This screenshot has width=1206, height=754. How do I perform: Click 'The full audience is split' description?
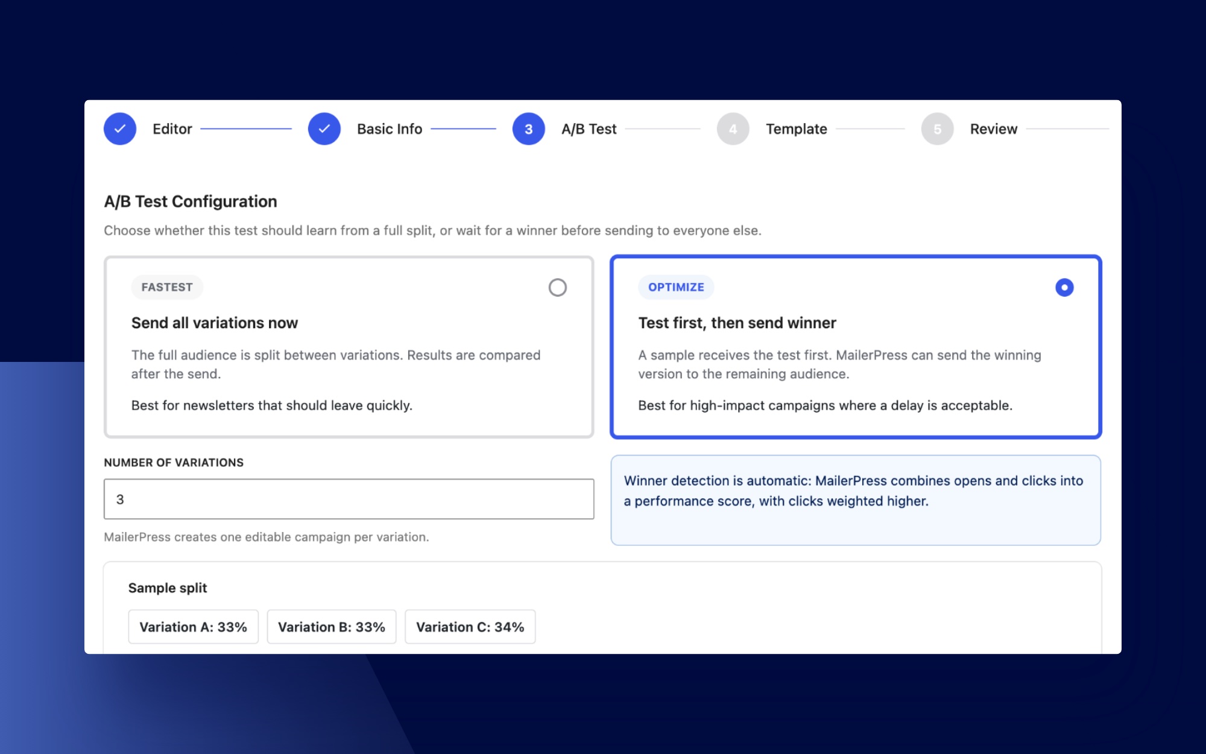(336, 364)
